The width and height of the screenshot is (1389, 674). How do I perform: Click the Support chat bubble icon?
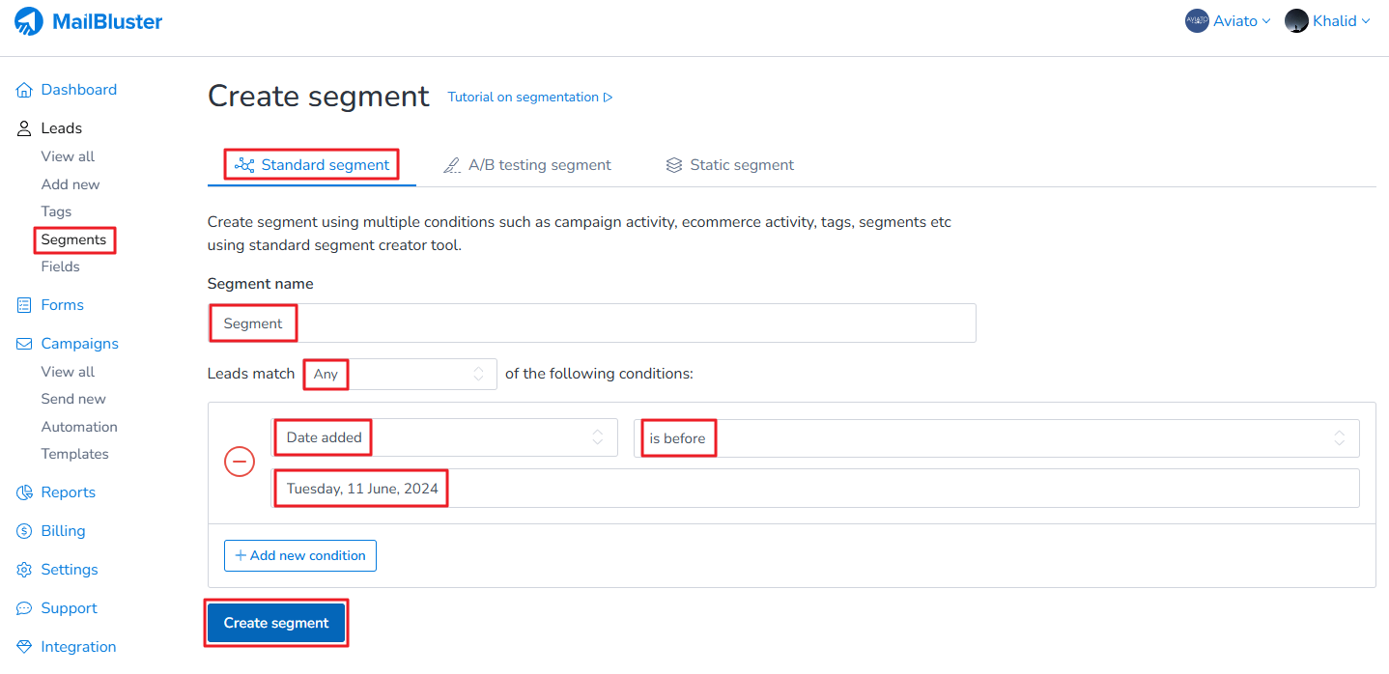(25, 608)
